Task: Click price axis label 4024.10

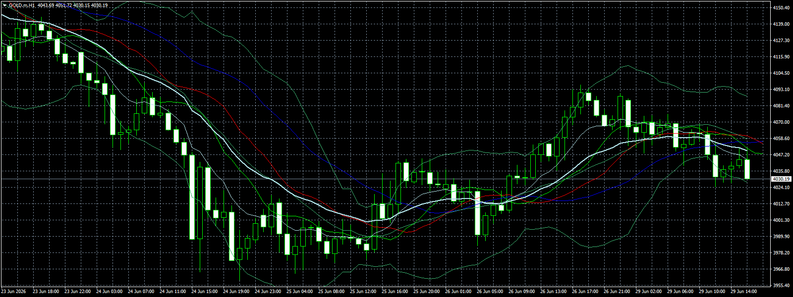Action: point(781,188)
